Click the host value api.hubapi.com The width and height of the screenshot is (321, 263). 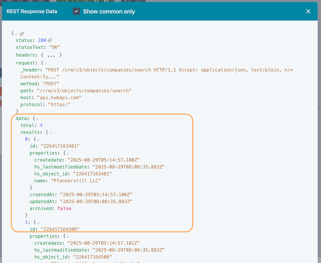59,97
